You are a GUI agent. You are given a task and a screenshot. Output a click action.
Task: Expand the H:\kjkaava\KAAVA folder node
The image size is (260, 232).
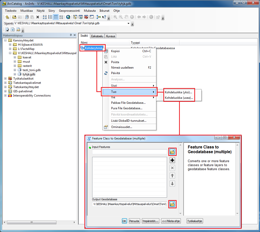pyautogui.click(x=10, y=45)
